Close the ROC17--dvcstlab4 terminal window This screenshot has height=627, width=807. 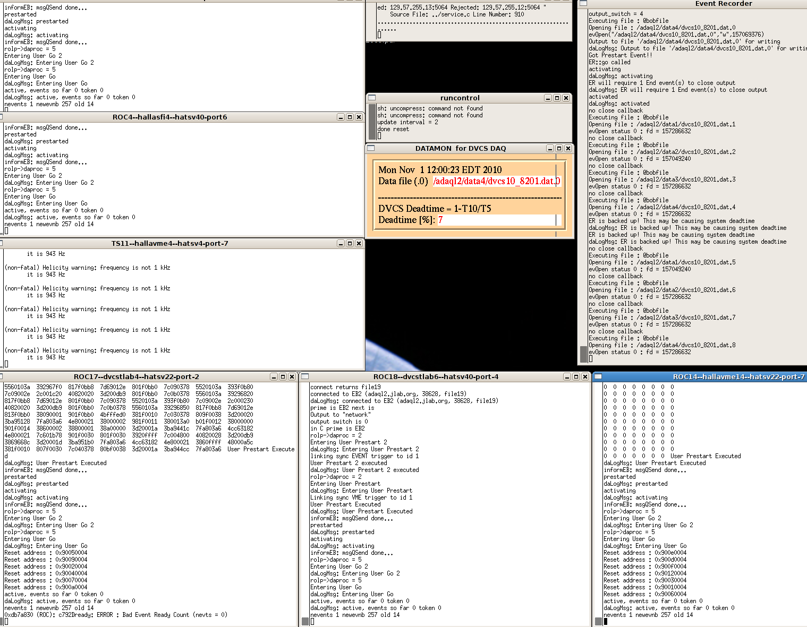tap(292, 376)
